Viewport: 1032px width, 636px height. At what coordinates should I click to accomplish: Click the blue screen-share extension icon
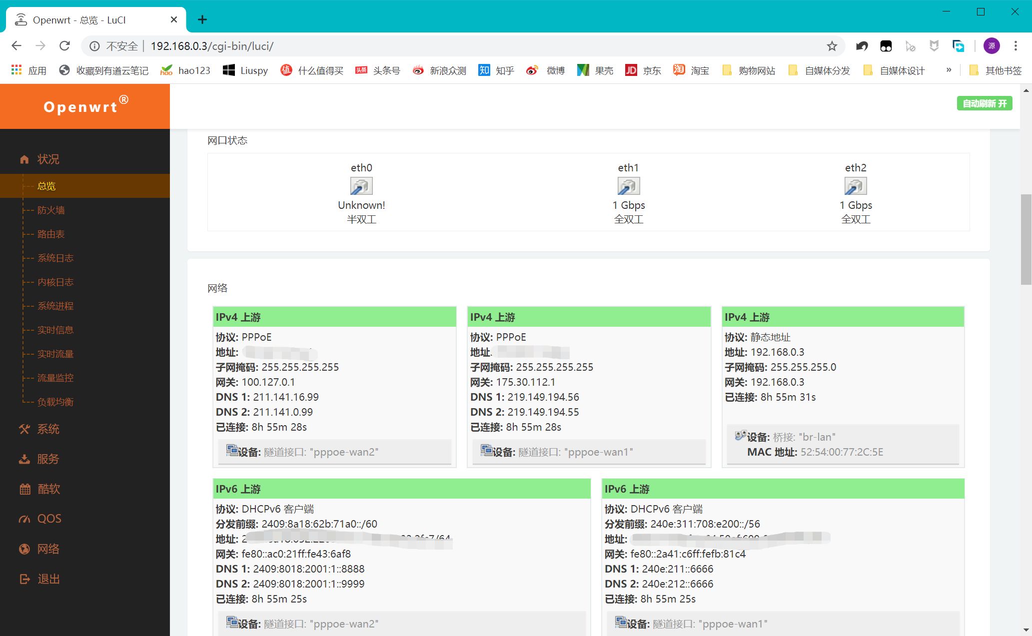point(958,46)
